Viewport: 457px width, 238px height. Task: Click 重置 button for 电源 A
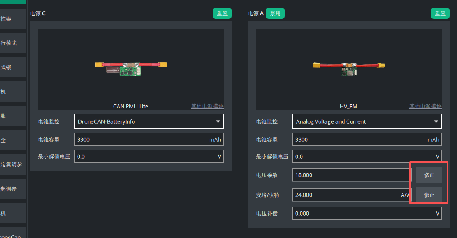pyautogui.click(x=440, y=13)
